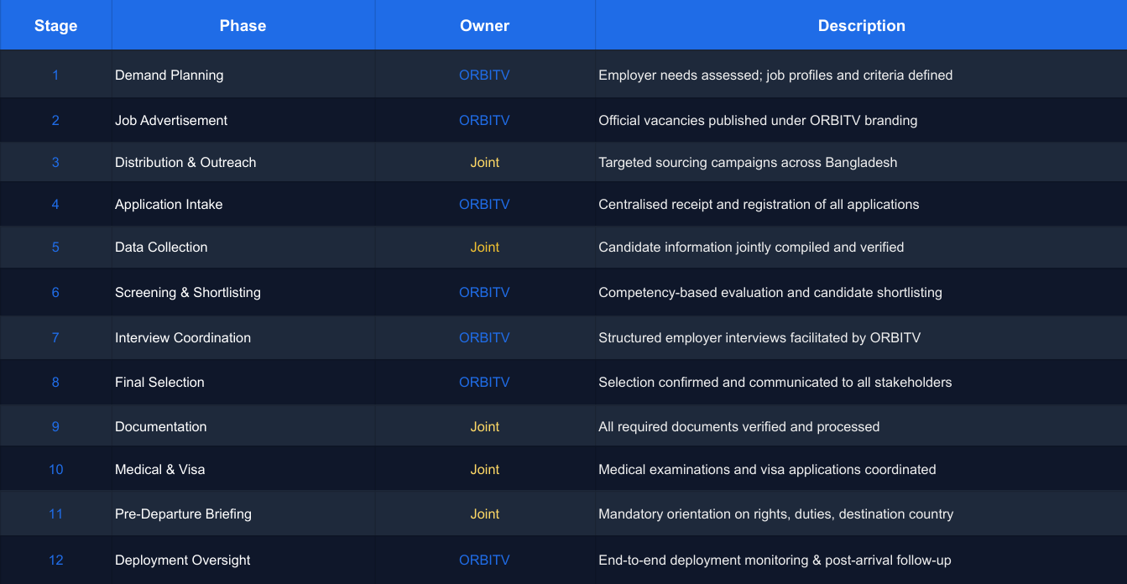
Task: Click 'All required documents verified' description
Action: click(739, 426)
